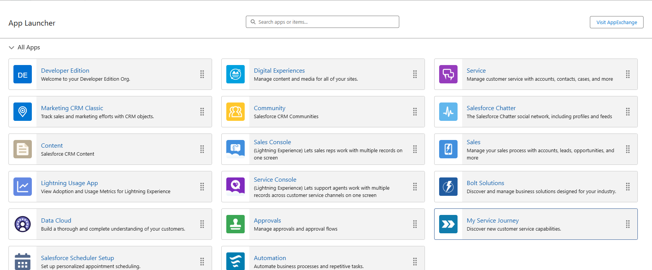Open the Service app link
Screen dimensions: 652x270
click(x=476, y=70)
